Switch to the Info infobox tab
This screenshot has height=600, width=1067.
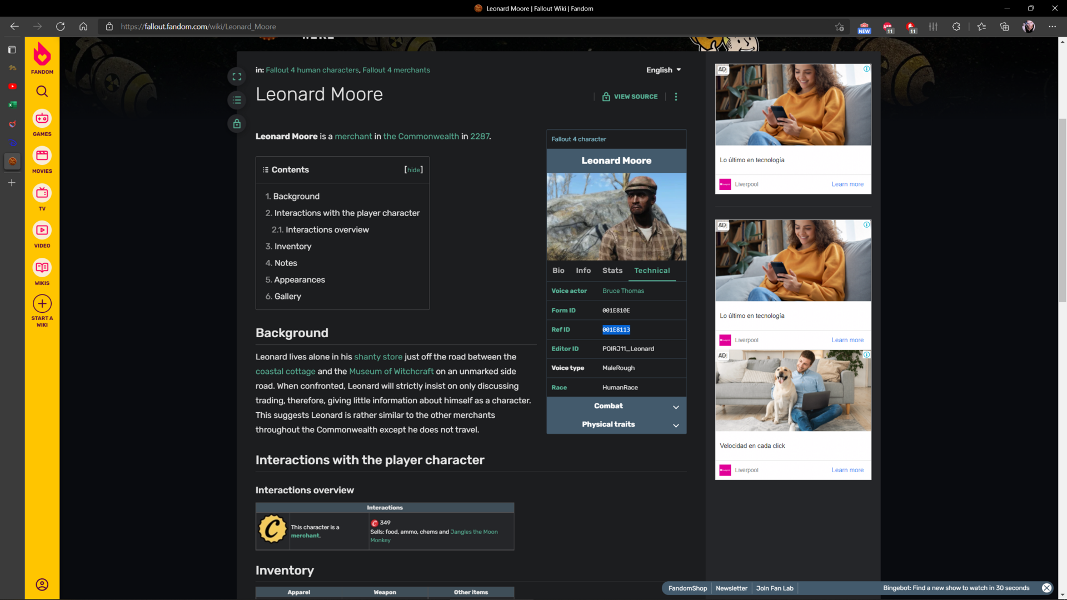point(583,271)
